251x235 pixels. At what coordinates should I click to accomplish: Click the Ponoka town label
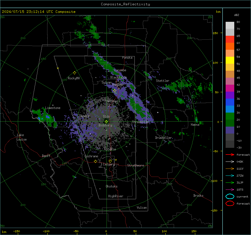(127, 58)
